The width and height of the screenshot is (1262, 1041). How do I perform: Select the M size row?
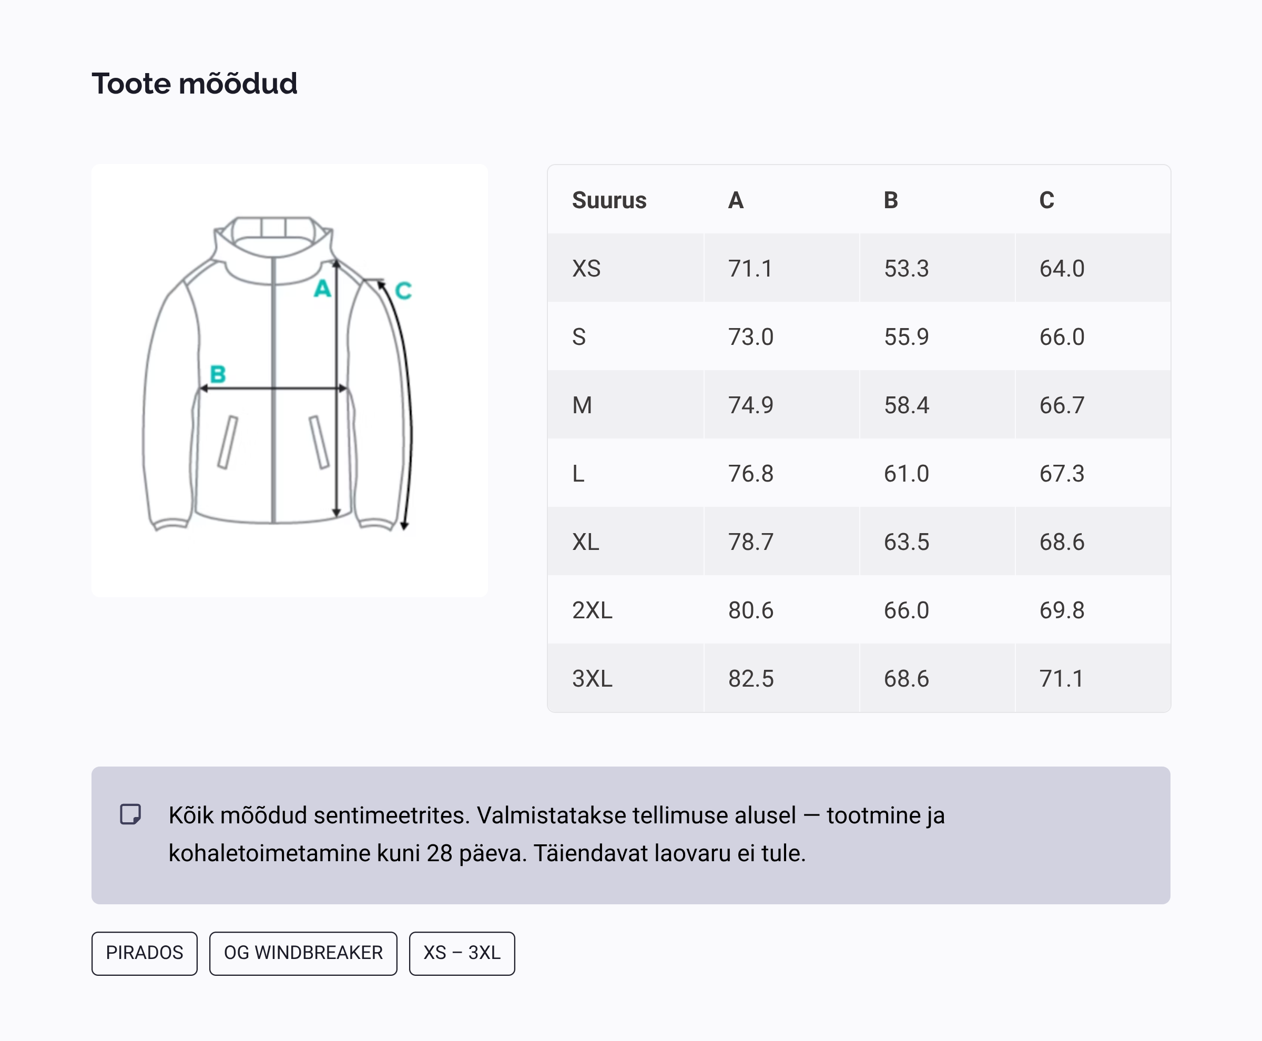click(858, 405)
